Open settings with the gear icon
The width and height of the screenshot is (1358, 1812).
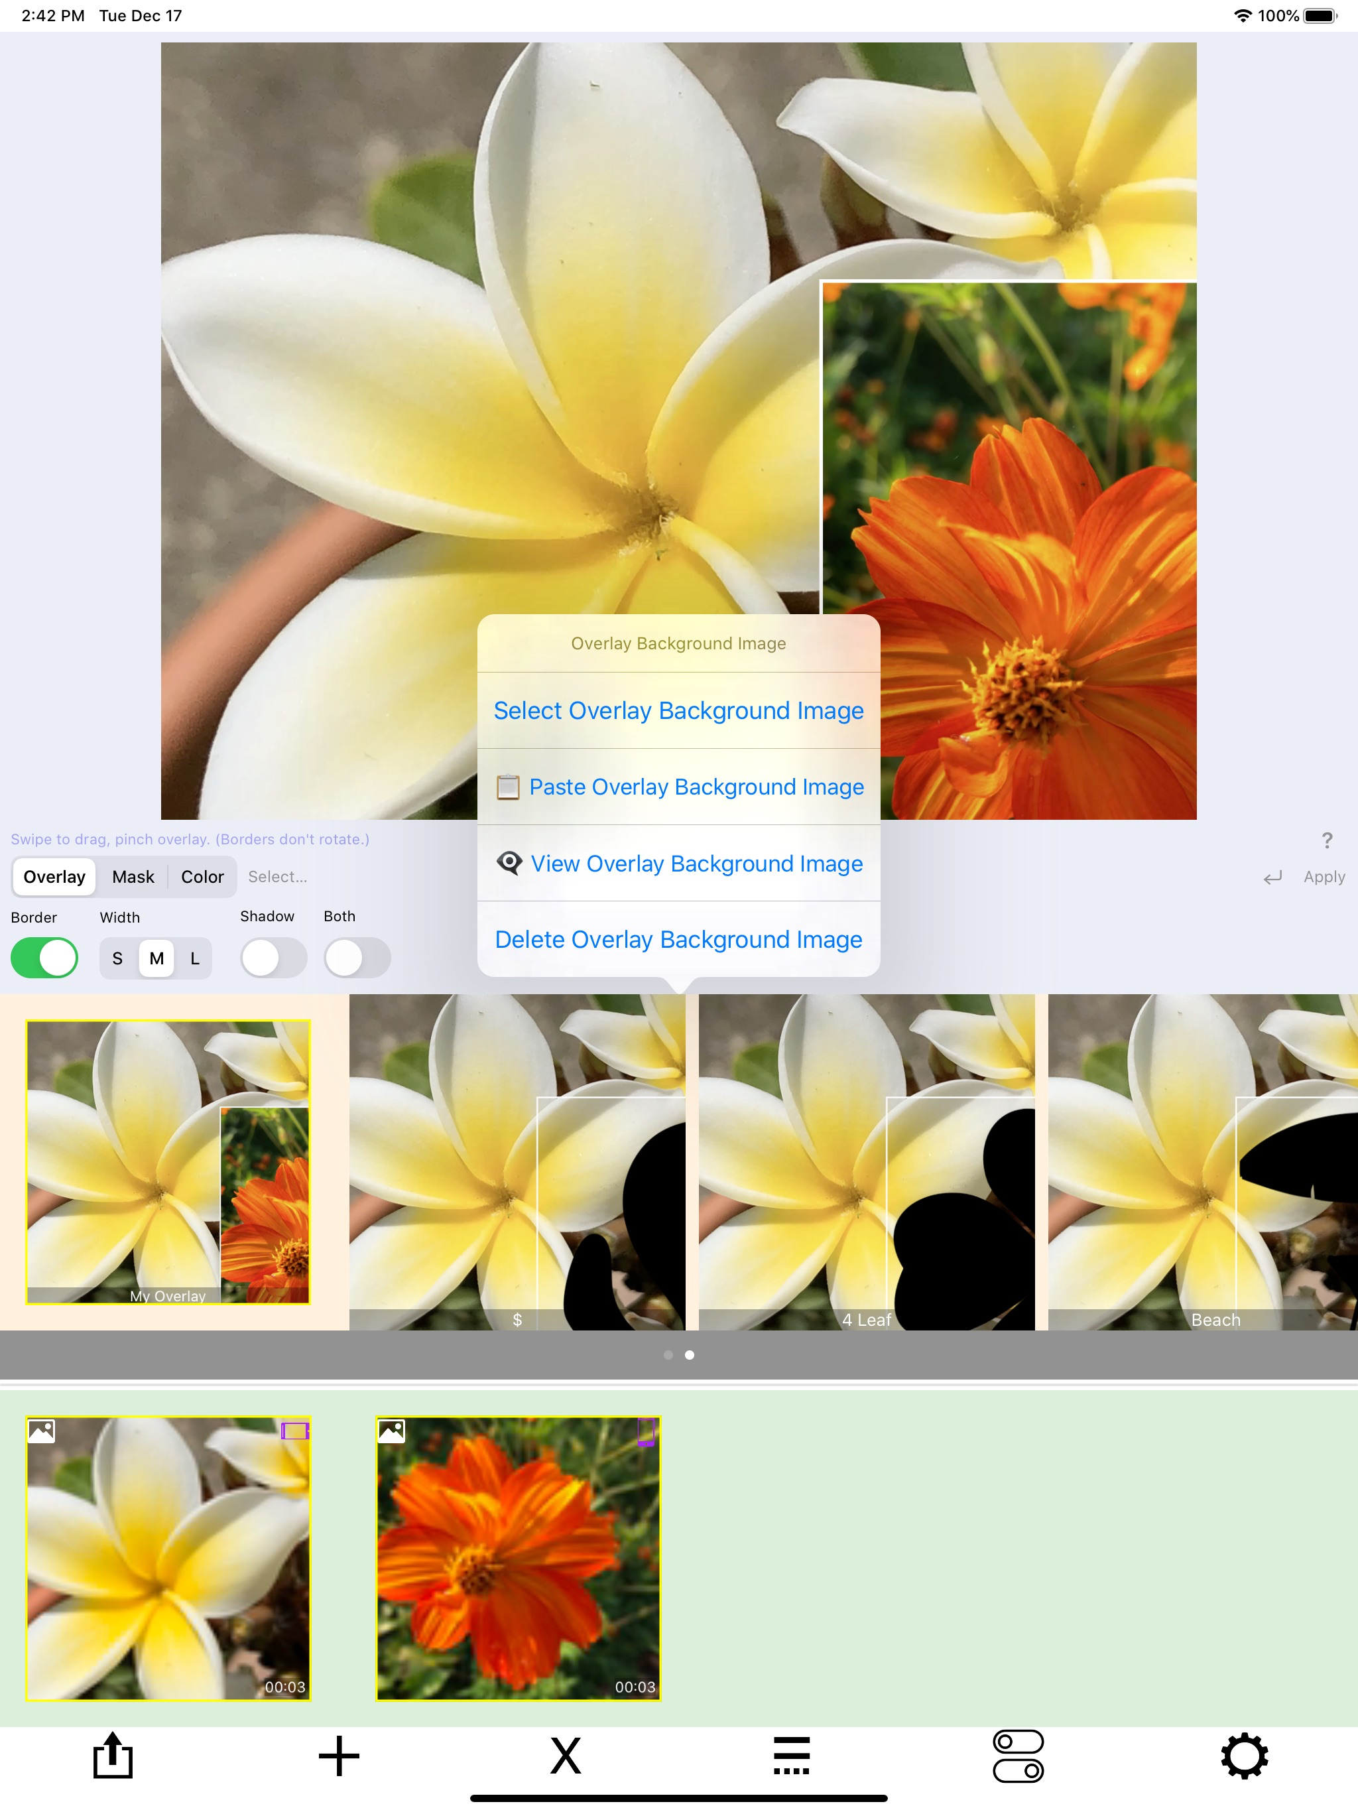tap(1243, 1756)
